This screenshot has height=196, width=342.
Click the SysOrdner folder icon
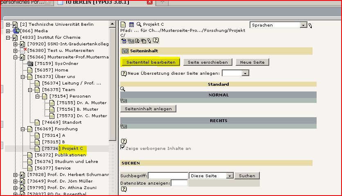[30, 64]
